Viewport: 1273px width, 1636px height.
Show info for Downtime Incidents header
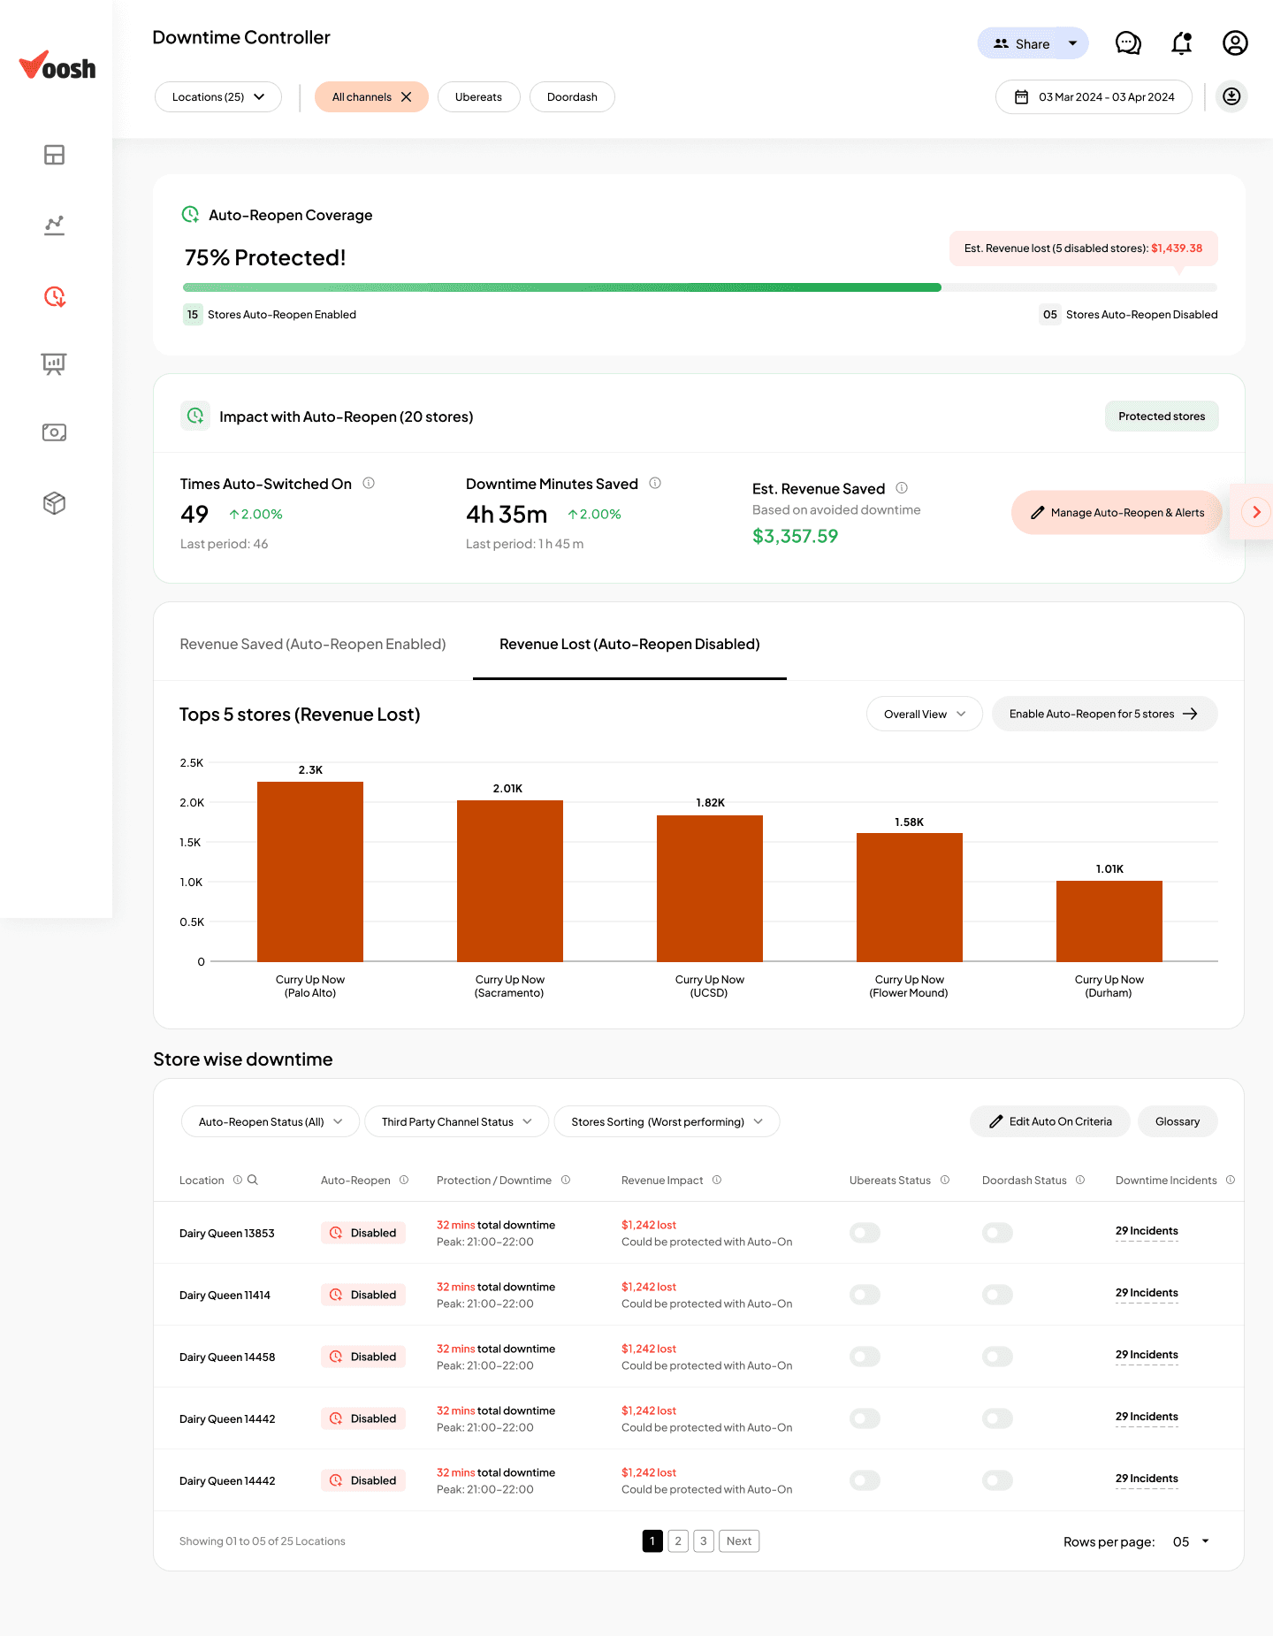click(1231, 1180)
